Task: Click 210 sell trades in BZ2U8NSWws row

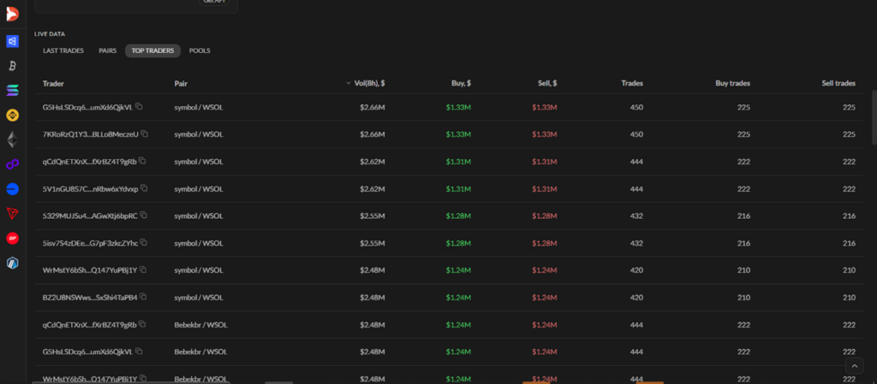Action: tap(849, 297)
